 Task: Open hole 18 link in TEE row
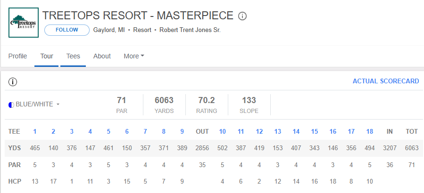(370, 131)
